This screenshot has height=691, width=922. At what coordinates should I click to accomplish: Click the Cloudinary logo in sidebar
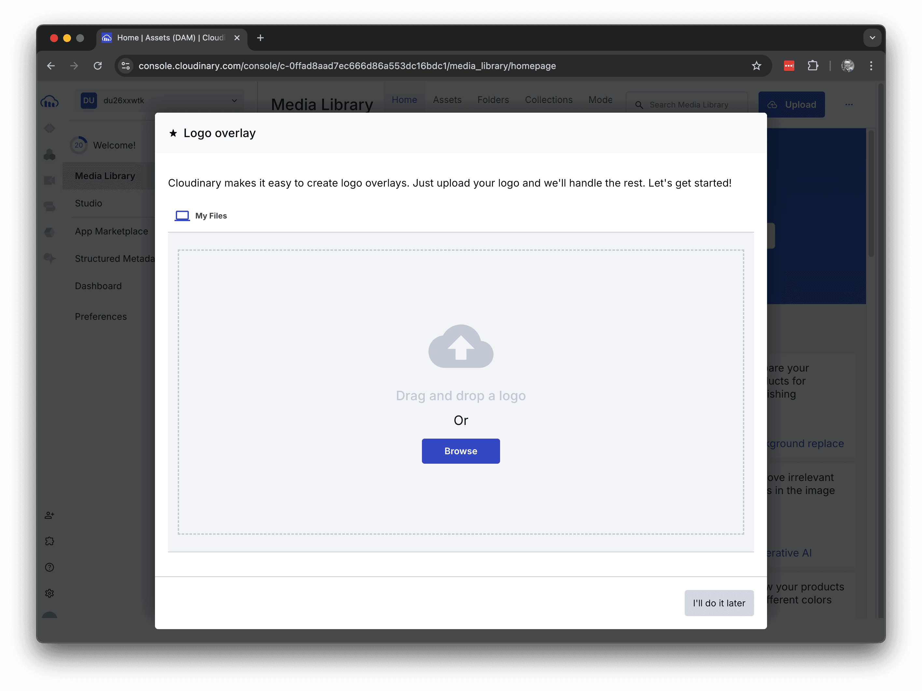[49, 101]
